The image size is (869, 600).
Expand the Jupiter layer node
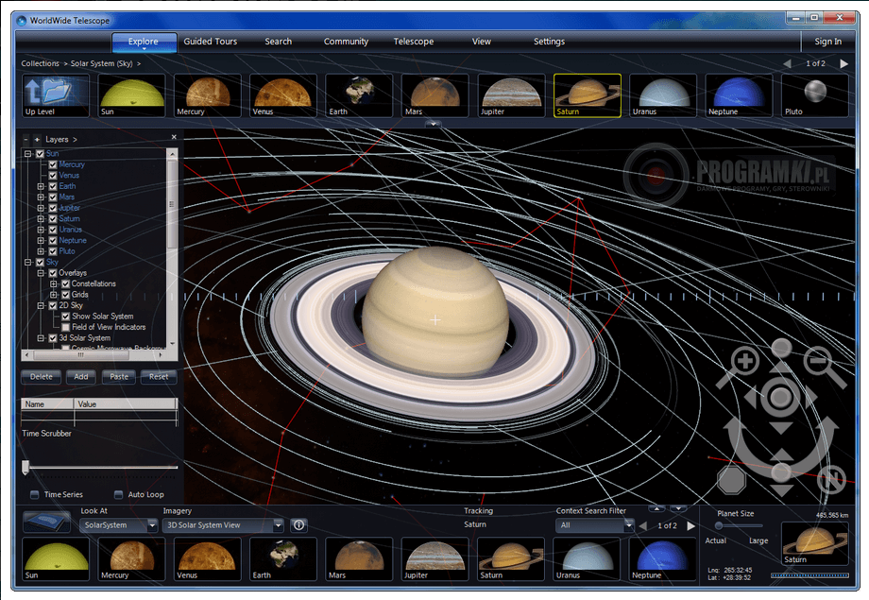[x=41, y=208]
